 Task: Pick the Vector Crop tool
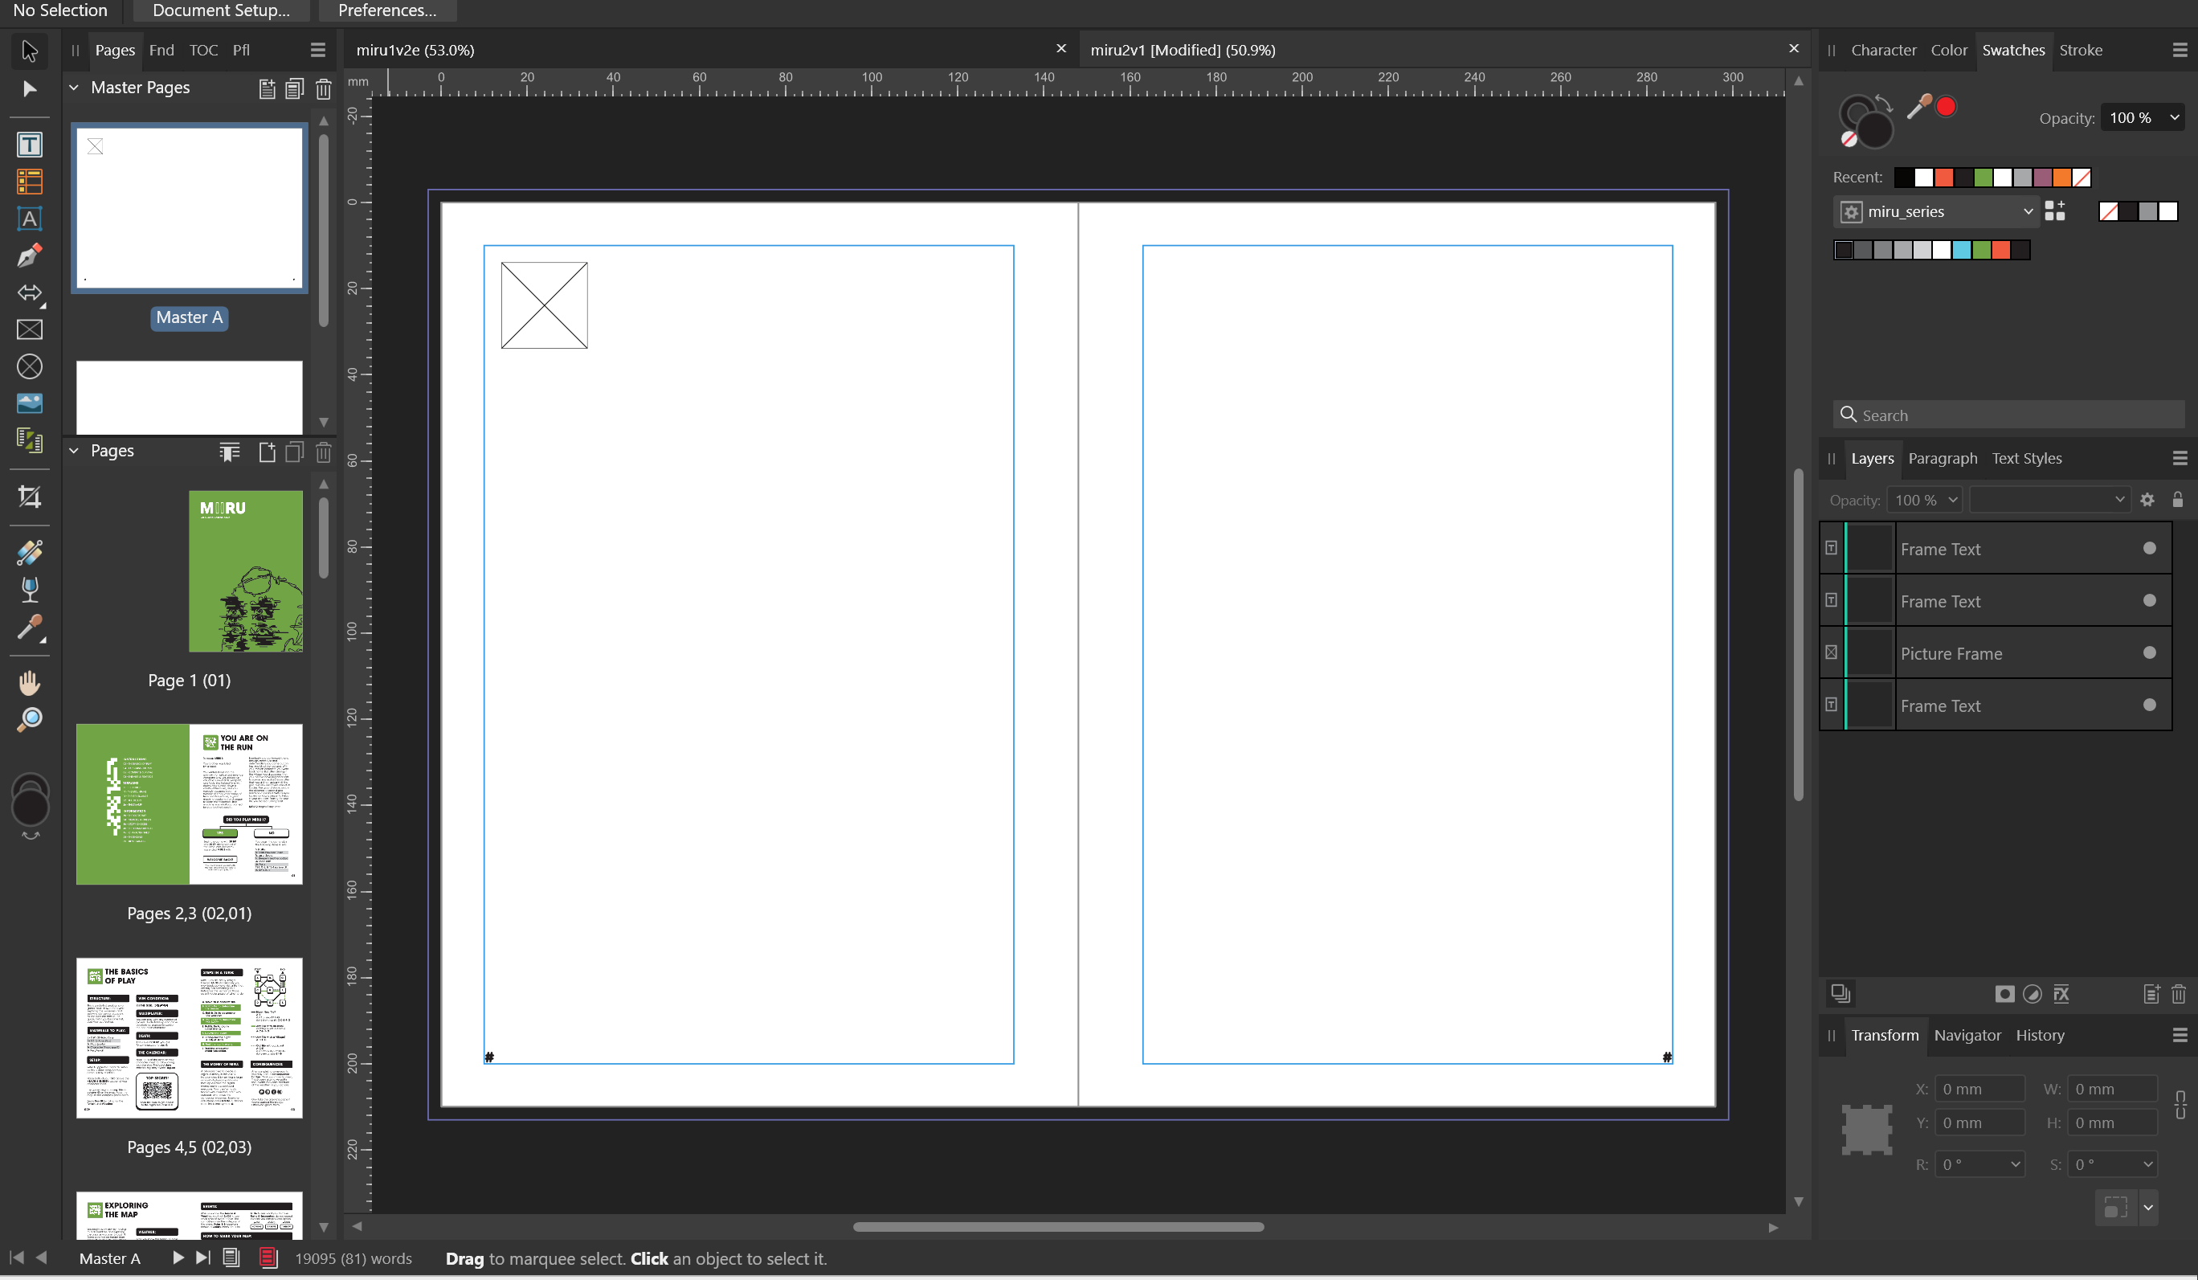(x=30, y=497)
